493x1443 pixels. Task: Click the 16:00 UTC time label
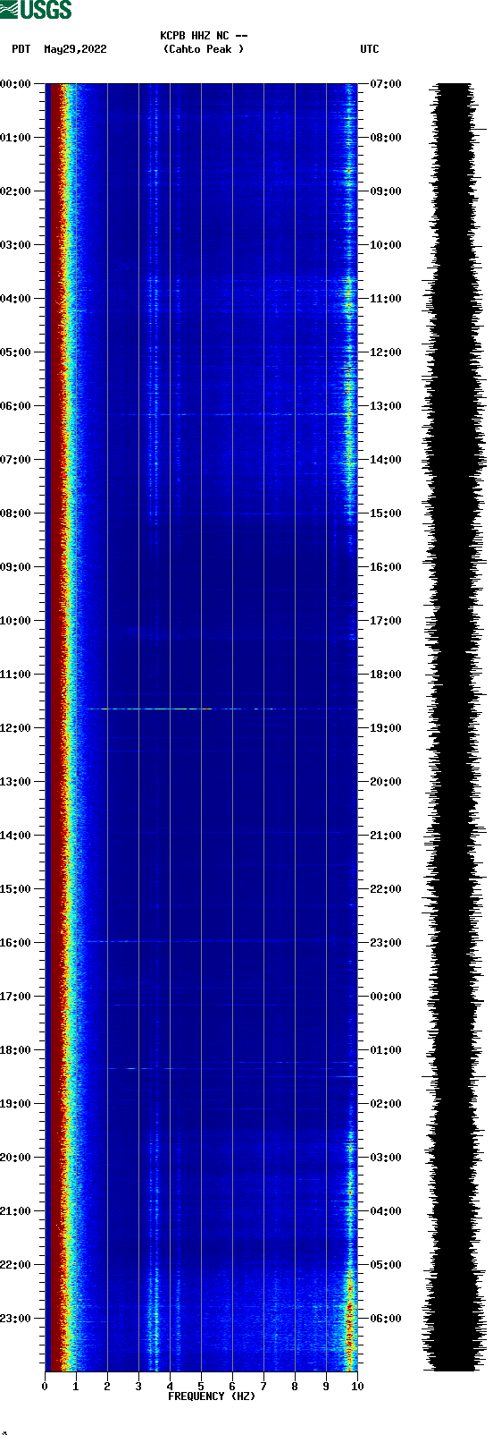click(386, 567)
